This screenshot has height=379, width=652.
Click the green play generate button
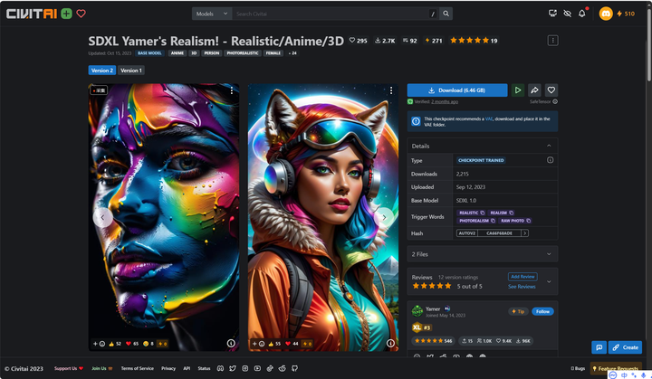(518, 90)
